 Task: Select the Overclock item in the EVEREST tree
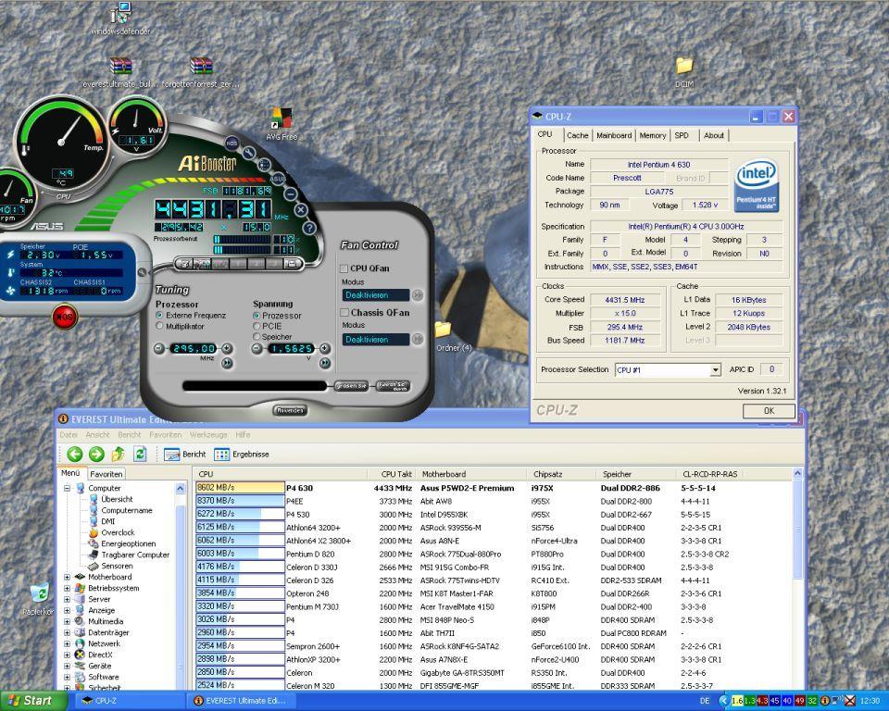point(112,532)
